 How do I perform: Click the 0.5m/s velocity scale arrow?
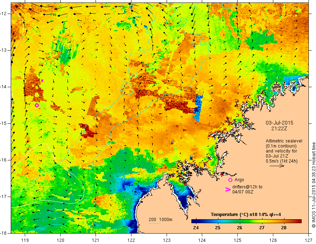pyautogui.click(x=277, y=166)
